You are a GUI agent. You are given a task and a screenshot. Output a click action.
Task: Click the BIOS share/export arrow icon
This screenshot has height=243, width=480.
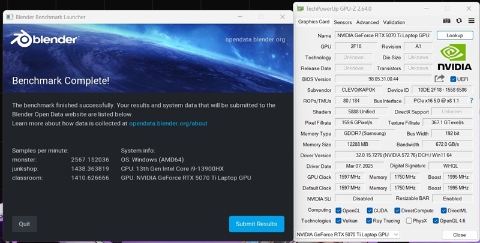coord(439,79)
